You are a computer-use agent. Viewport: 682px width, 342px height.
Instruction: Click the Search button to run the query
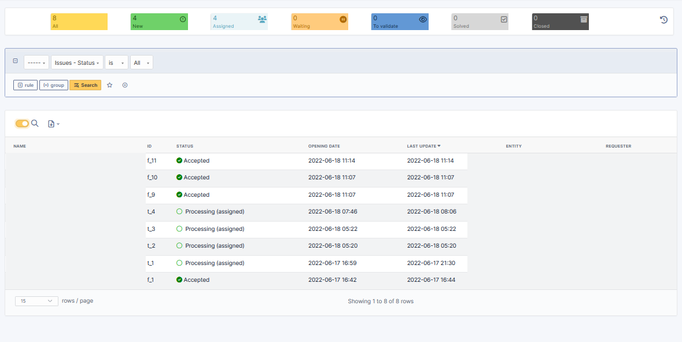pyautogui.click(x=85, y=85)
